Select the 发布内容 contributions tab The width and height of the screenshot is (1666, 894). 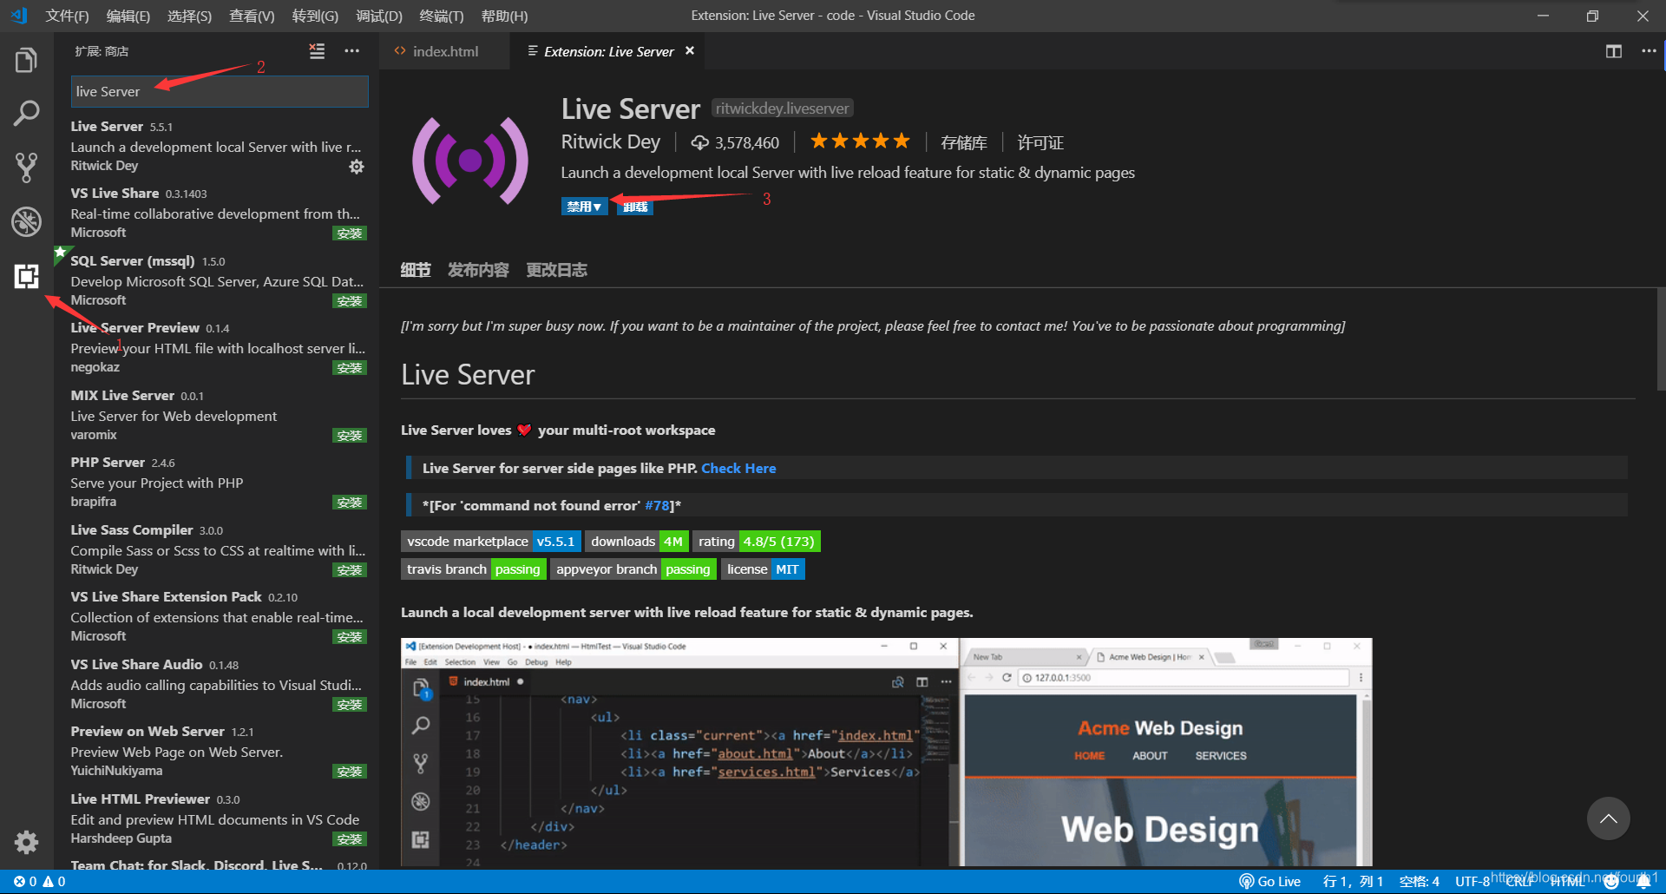(478, 270)
